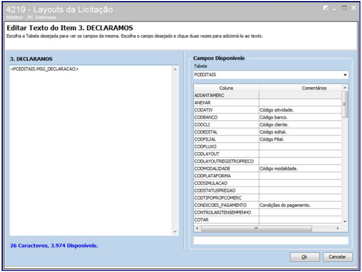Close the Layouts da Licitação window

pos(354,8)
